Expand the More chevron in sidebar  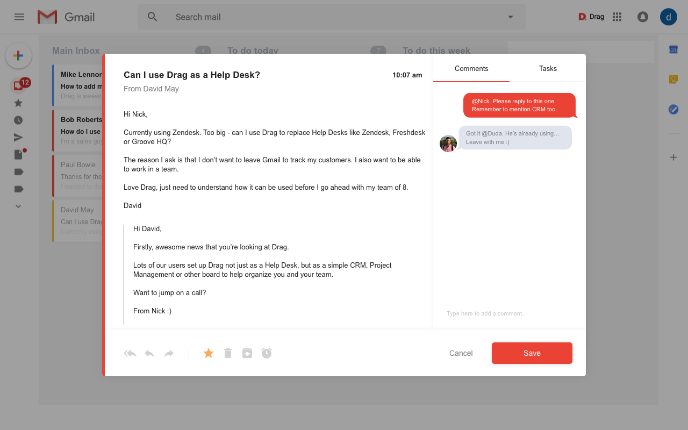coord(18,206)
